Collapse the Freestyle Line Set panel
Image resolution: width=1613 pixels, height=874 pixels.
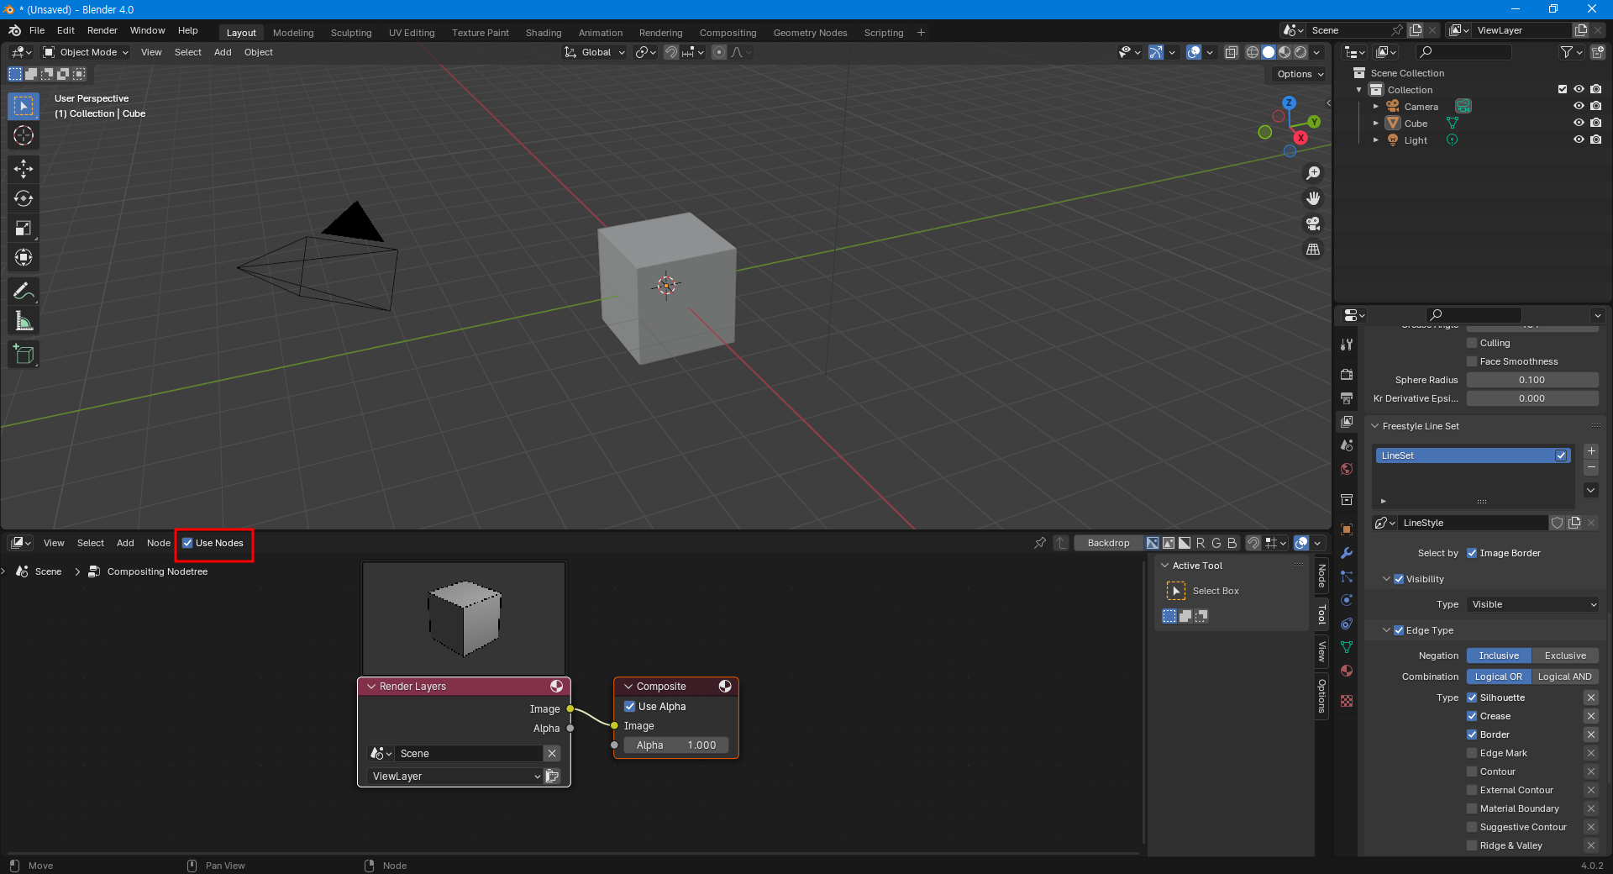coord(1375,426)
